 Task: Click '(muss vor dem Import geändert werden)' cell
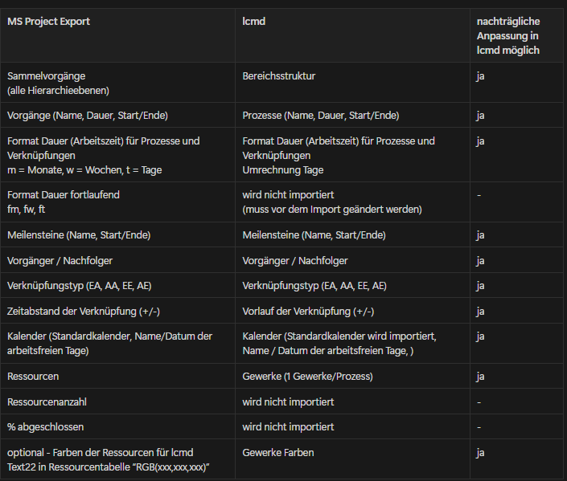(x=352, y=202)
